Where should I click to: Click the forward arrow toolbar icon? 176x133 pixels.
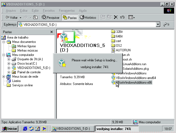click(26, 17)
